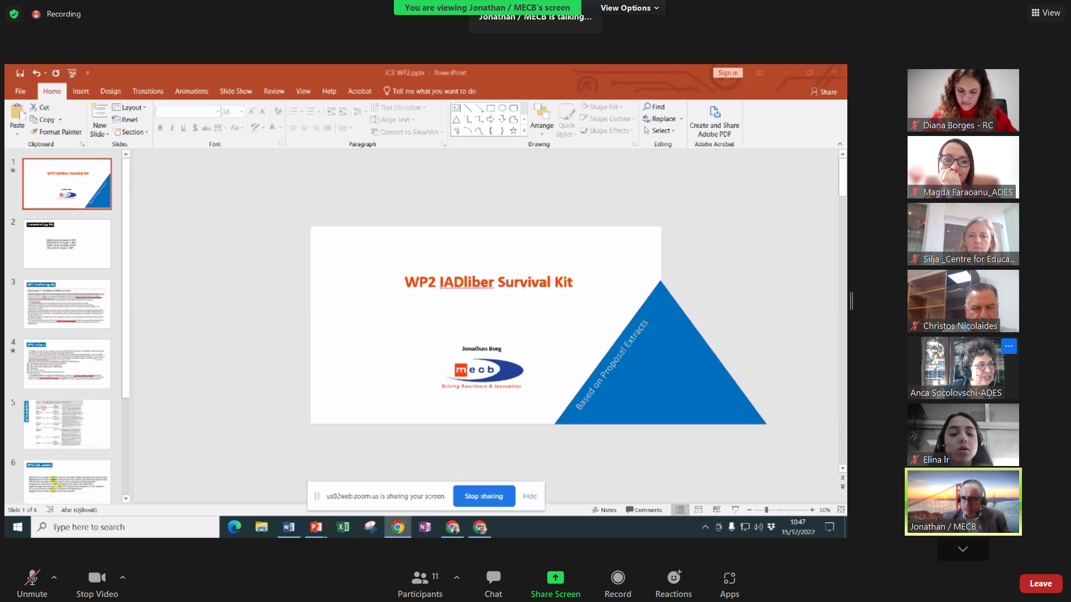Open the Apps panel

pos(729,583)
